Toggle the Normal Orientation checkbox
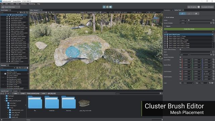 [180, 57]
